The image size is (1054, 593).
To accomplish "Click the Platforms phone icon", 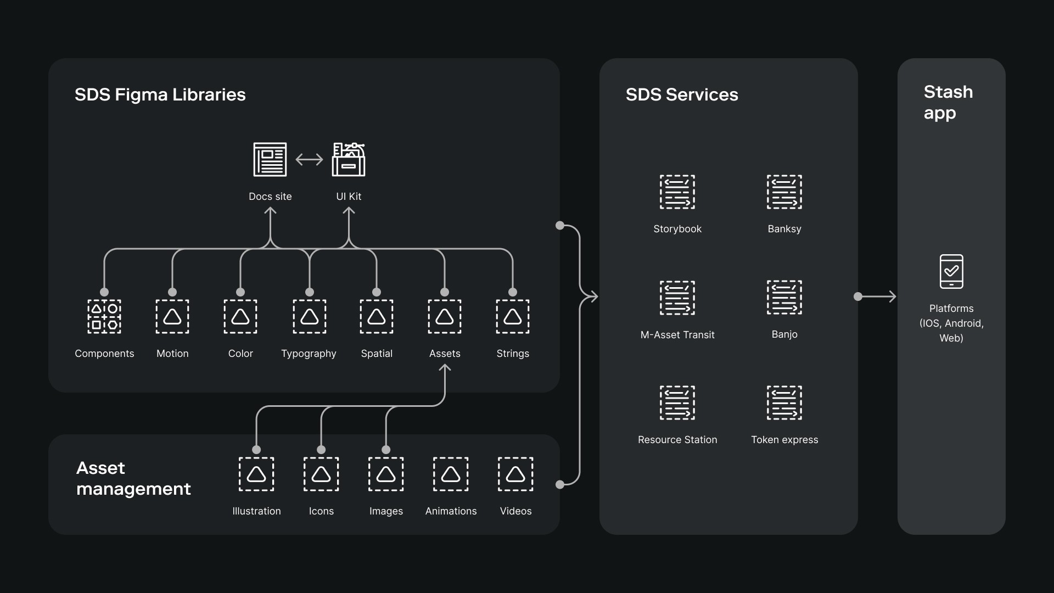I will pos(951,271).
